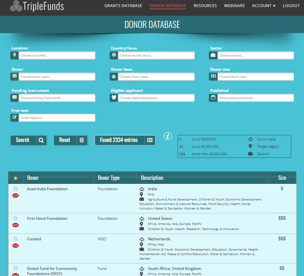304x276 pixels.
Task: Expand the Account menu
Action: point(264,5)
